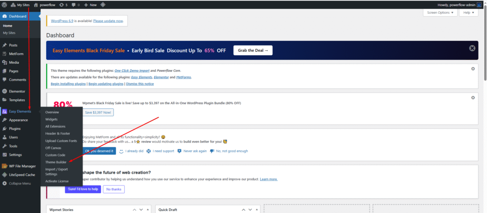
Task: Click the Easy Elements diamond icon in admin bar
Action: (103, 4)
